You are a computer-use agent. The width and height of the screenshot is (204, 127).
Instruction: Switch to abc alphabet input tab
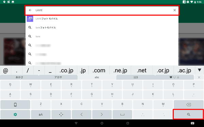pos(97,77)
